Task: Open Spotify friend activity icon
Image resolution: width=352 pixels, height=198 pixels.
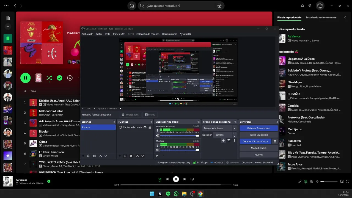Action: click(x=310, y=5)
